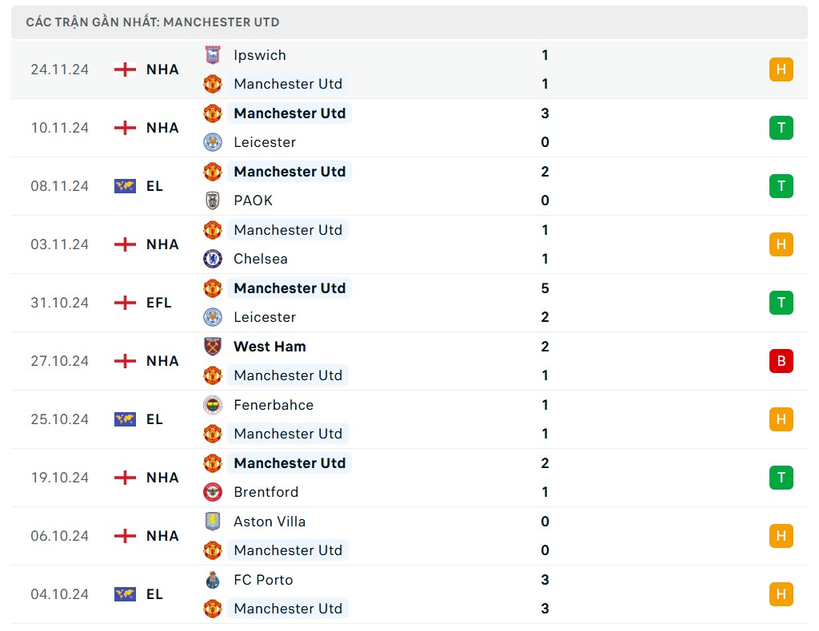Click the Ipswich club crest
Viewport: 819px width, 631px height.
[x=212, y=55]
